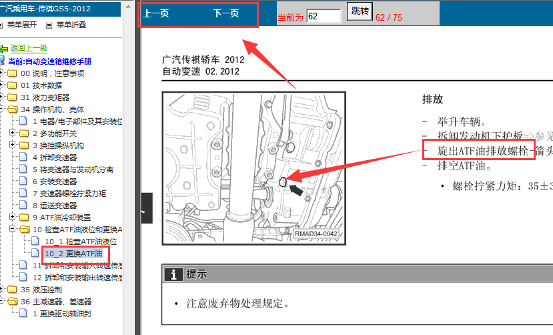Click document icon of 1 电器/电子部件
This screenshot has height=335, width=553.
23,121
